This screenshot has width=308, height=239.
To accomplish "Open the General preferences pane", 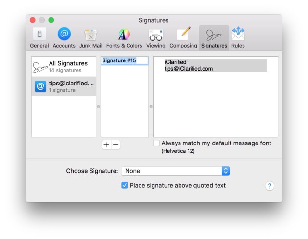I will click(39, 38).
